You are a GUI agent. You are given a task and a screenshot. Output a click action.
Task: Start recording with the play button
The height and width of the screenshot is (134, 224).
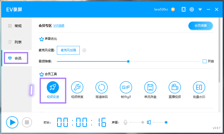(12, 122)
